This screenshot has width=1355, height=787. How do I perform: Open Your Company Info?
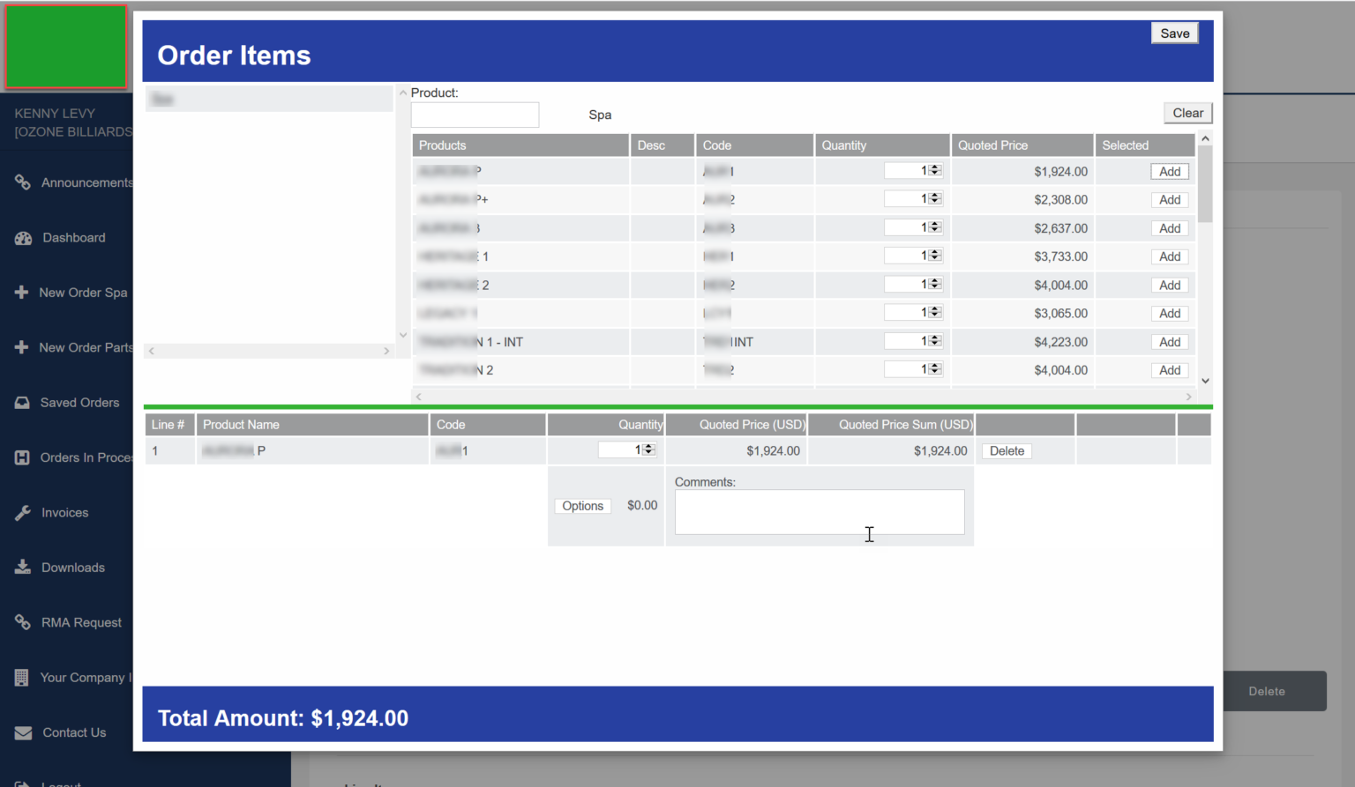click(86, 677)
